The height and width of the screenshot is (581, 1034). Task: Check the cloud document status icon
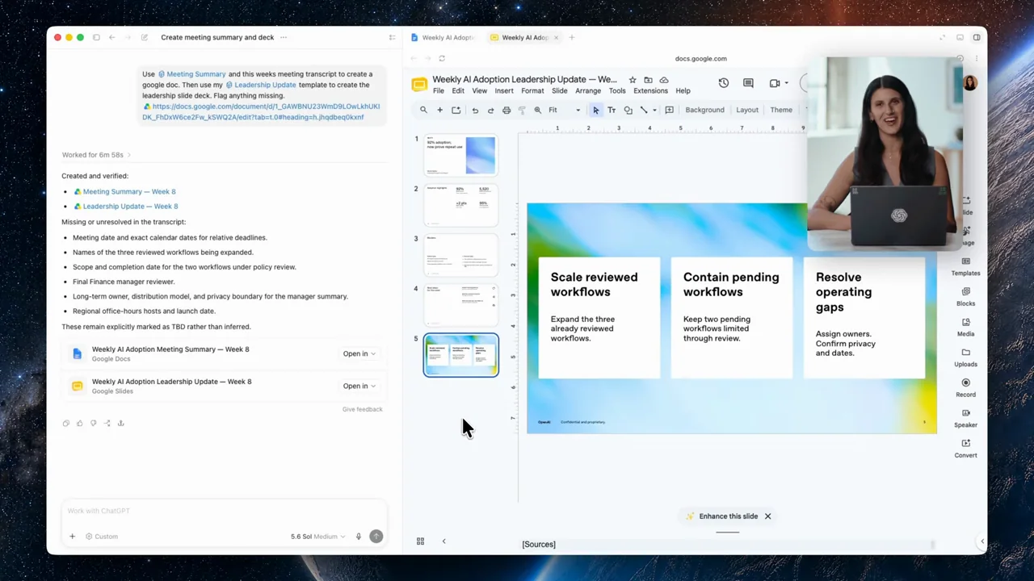[664, 80]
